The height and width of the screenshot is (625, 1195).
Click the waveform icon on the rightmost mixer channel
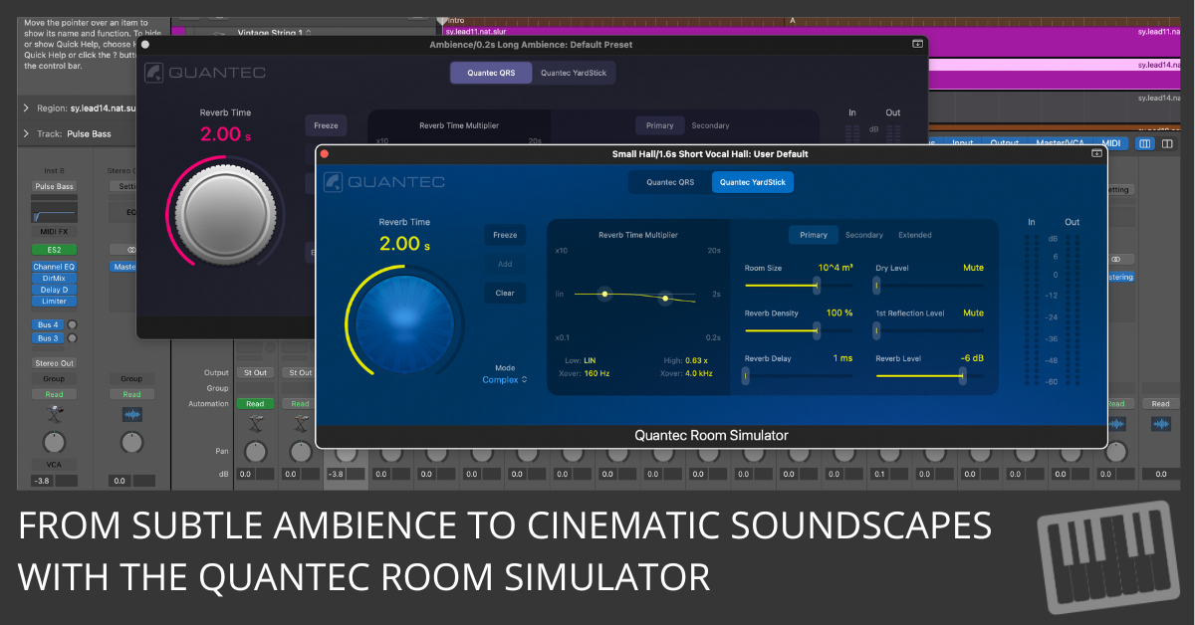pyautogui.click(x=1161, y=424)
